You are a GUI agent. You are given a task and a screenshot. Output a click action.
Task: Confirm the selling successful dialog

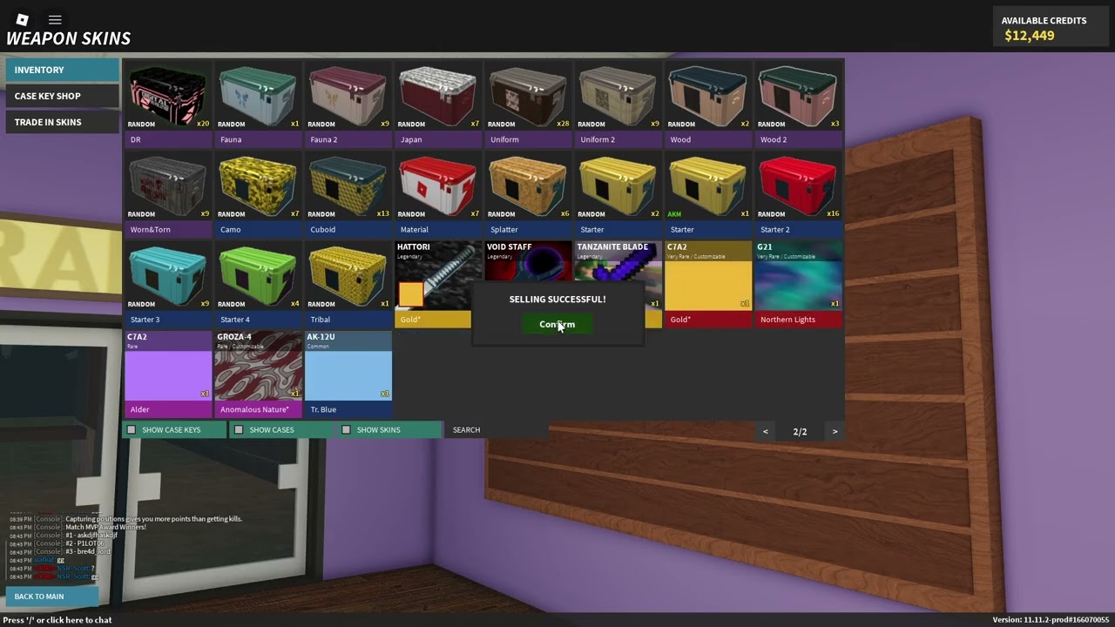coord(557,324)
